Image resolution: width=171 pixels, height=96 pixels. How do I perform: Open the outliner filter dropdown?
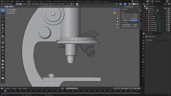point(166,4)
